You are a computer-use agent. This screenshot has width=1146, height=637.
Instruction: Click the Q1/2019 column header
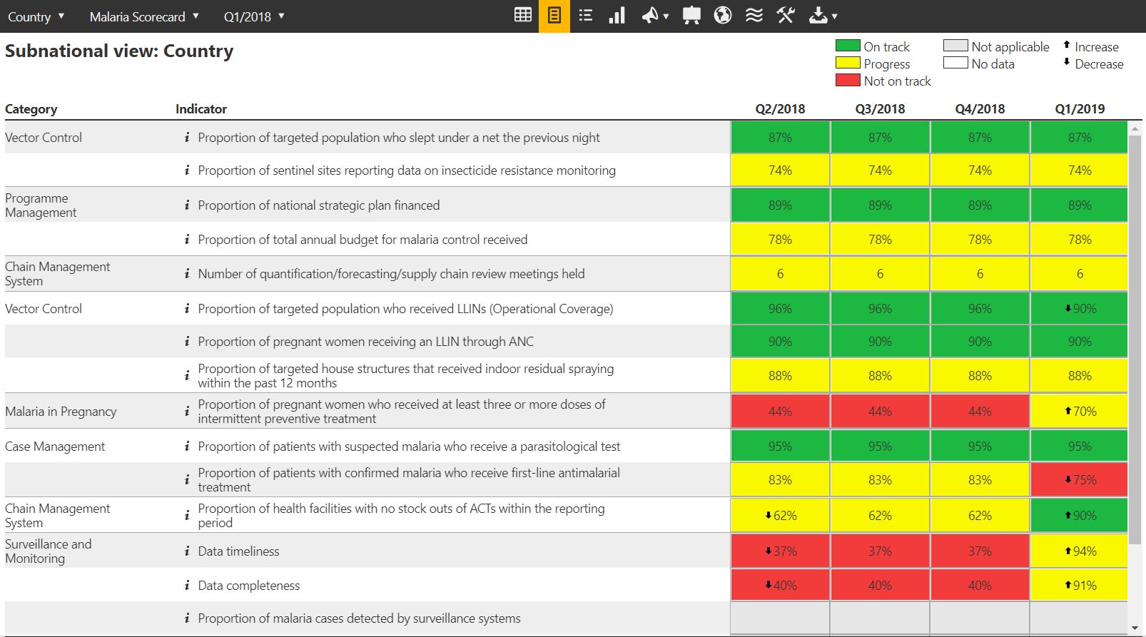[x=1079, y=109]
